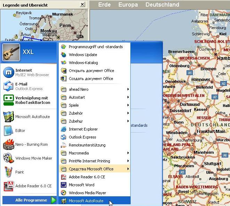Expand the ahead Nero submenu arrow
This screenshot has height=206, width=230.
click(x=128, y=89)
